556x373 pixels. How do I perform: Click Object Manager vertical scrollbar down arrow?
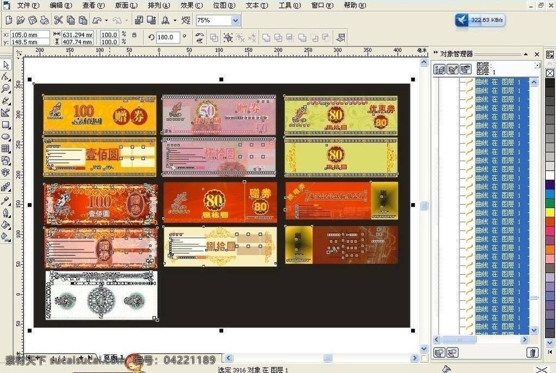click(534, 330)
